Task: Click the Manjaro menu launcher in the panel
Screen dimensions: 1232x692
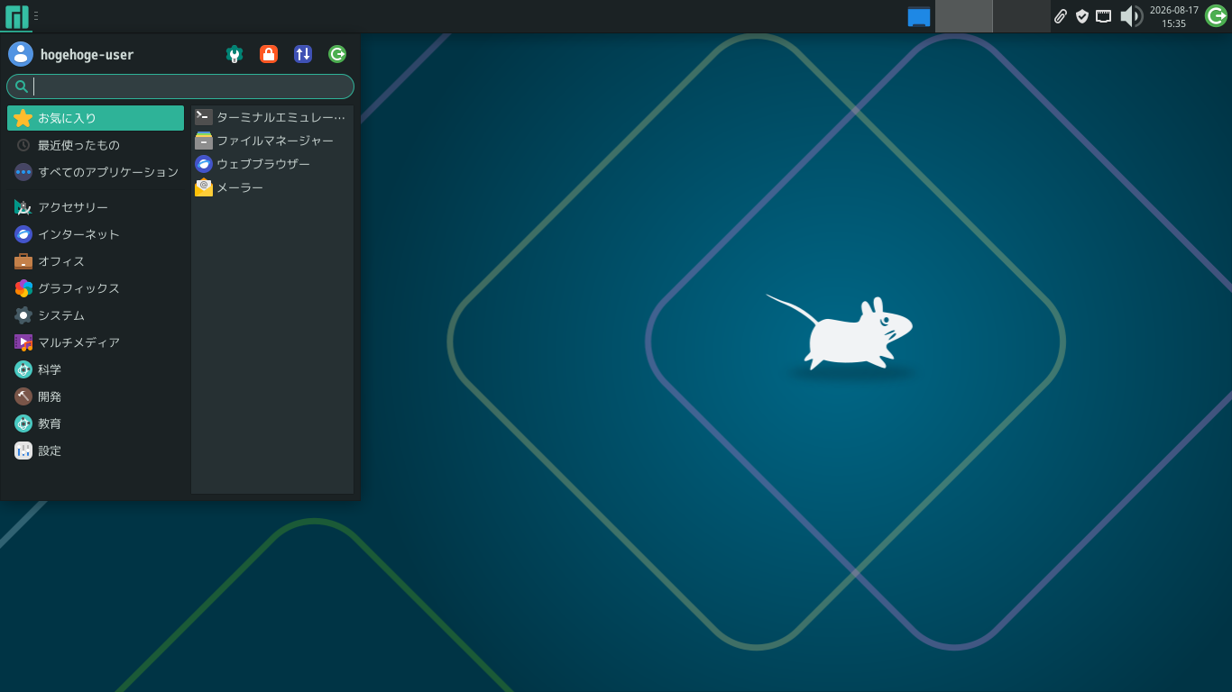Action: (16, 16)
